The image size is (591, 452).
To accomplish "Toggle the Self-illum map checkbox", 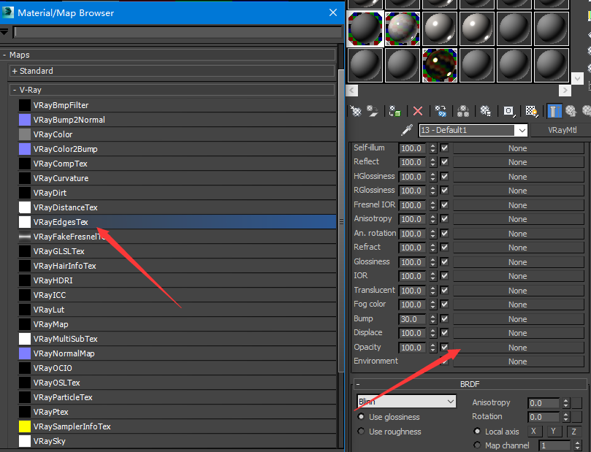I will click(444, 148).
